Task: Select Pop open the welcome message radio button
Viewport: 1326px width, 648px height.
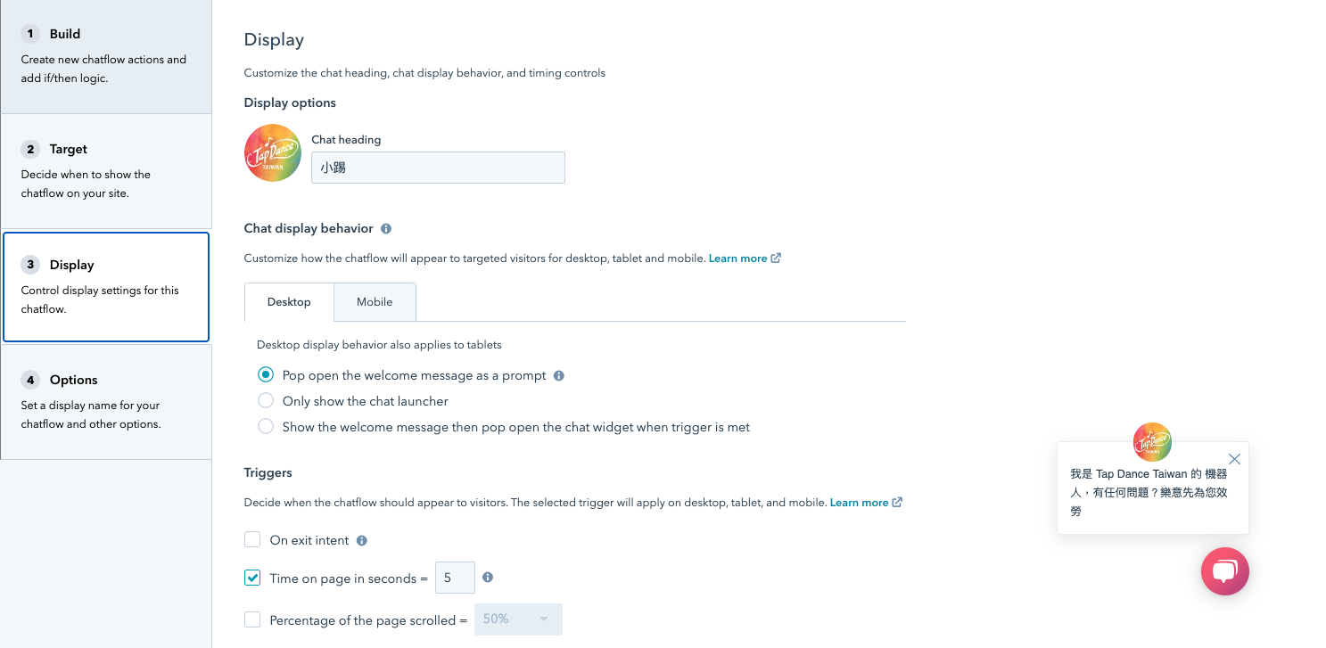Action: (x=266, y=375)
